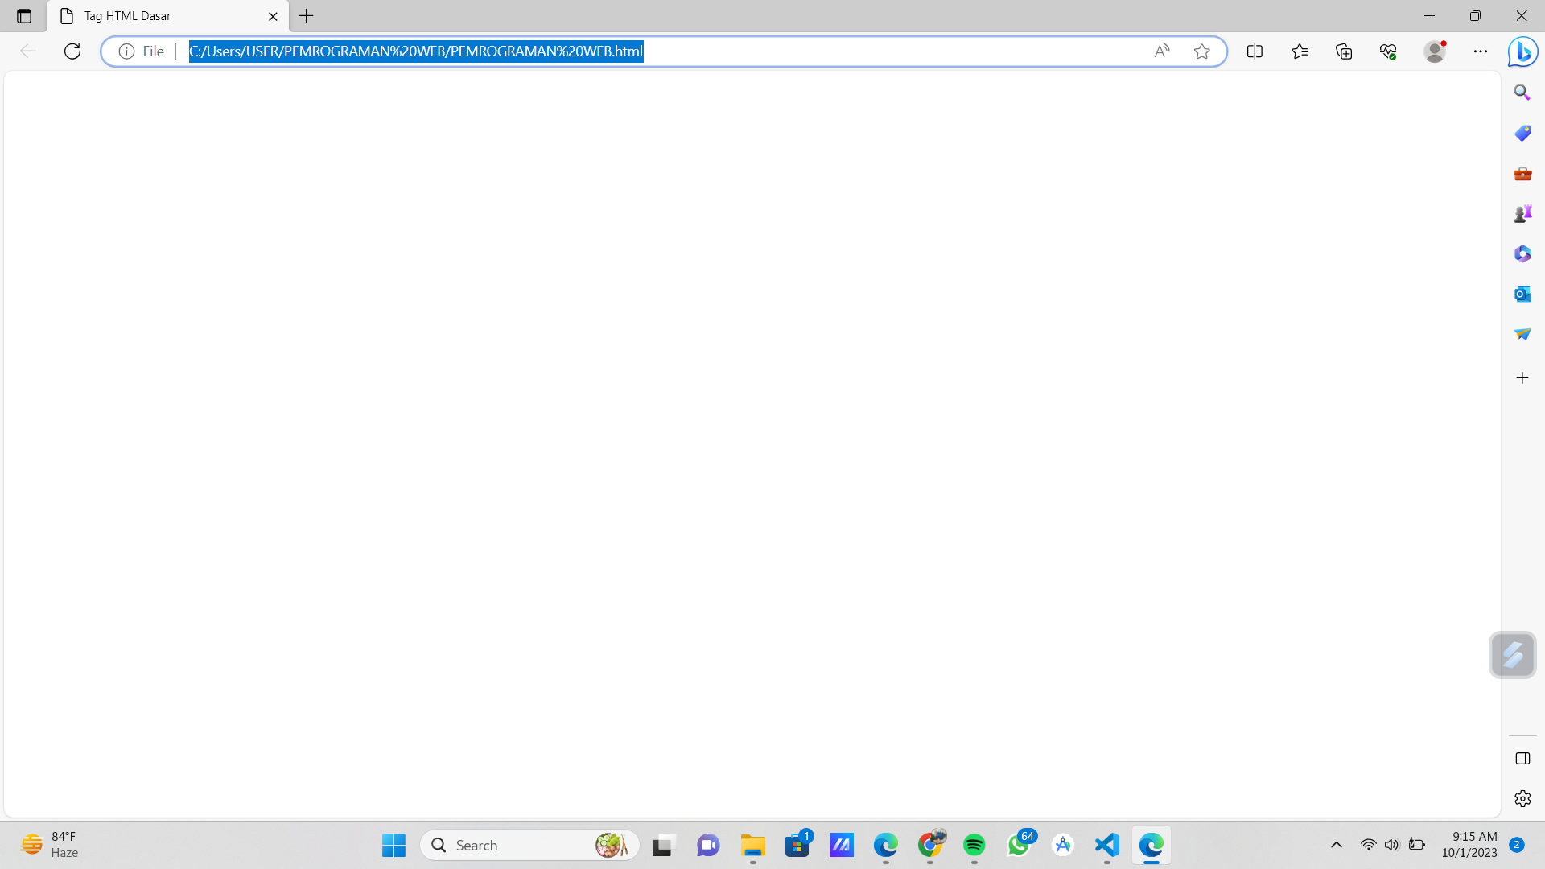Viewport: 1545px width, 869px height.
Task: Open Tools from the Edge sidebar
Action: click(x=1522, y=174)
